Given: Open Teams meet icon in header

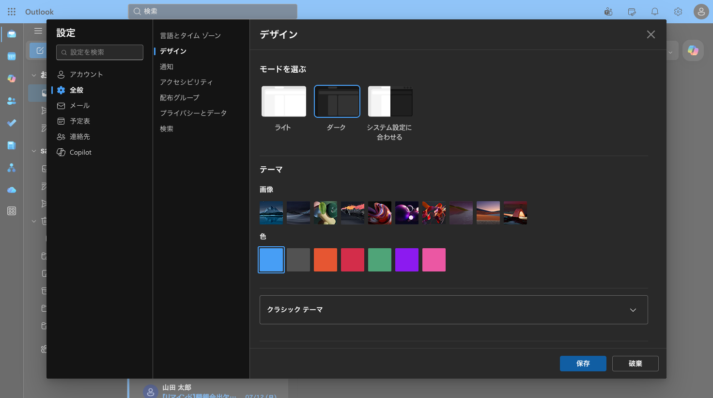Looking at the screenshot, I should point(608,12).
